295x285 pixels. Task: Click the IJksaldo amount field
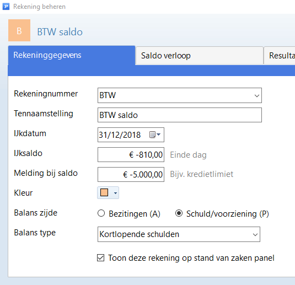pos(131,155)
